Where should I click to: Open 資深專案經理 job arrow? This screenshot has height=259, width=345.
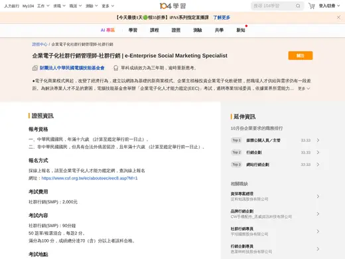click(318, 197)
